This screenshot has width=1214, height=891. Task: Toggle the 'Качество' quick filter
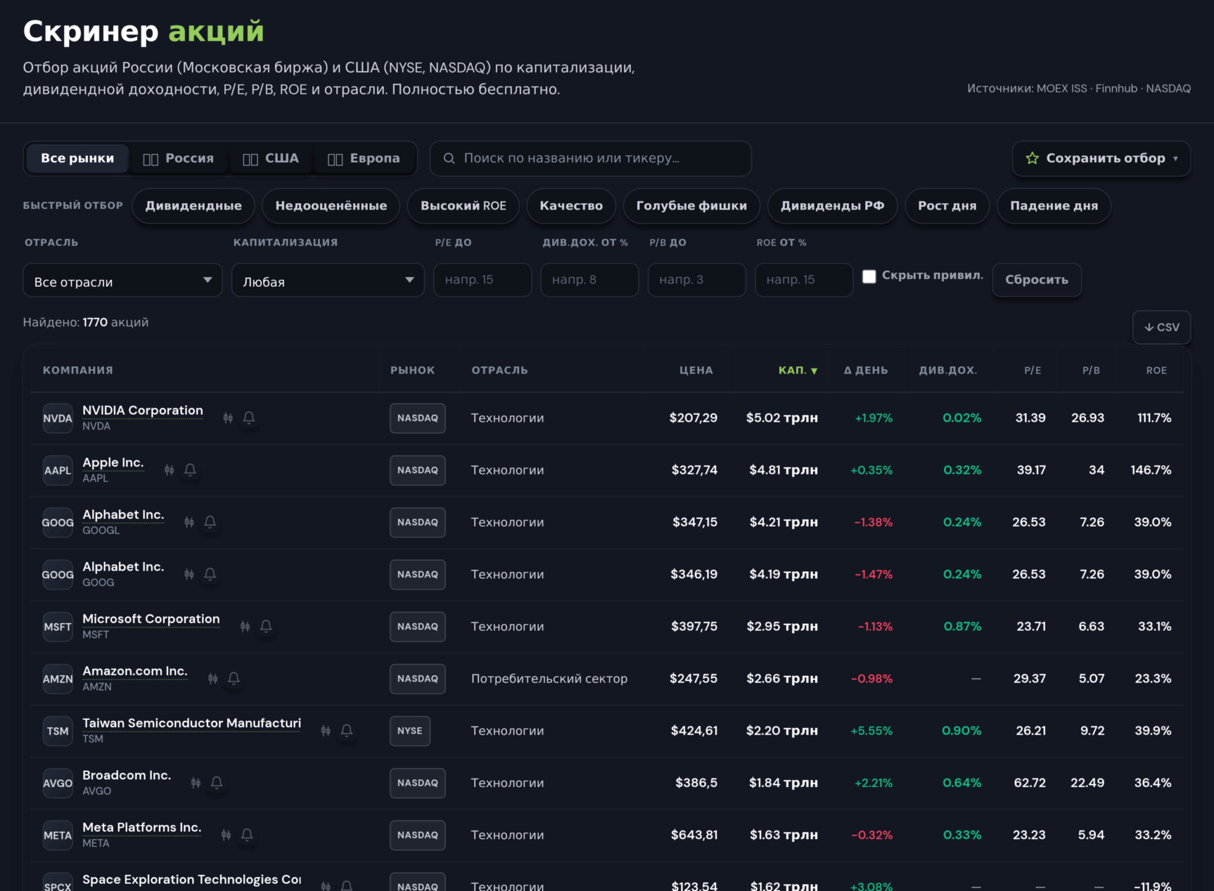571,206
